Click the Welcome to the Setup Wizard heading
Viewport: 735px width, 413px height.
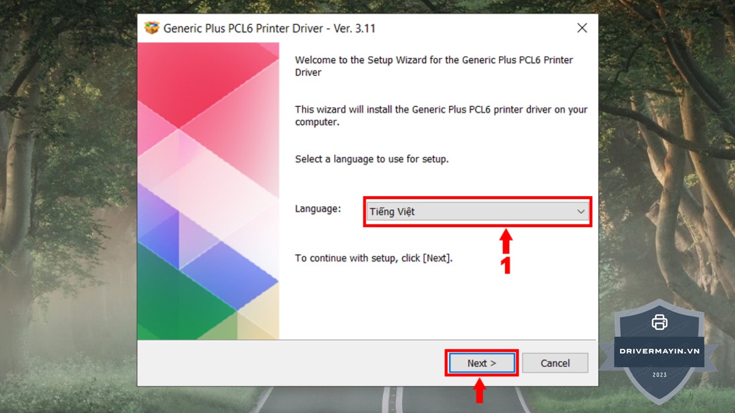click(434, 66)
